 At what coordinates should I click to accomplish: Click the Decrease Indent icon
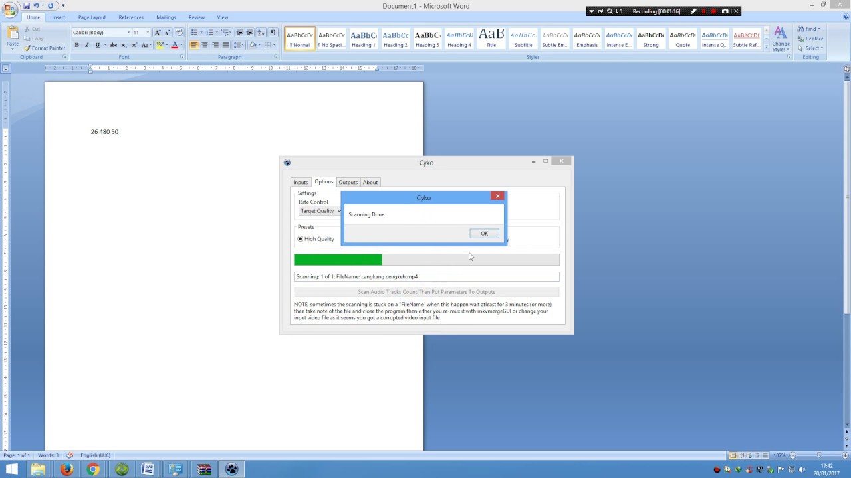(239, 33)
